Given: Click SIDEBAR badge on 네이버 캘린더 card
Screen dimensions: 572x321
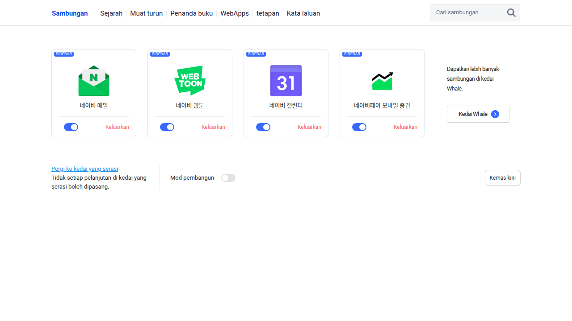Looking at the screenshot, I should (x=256, y=54).
